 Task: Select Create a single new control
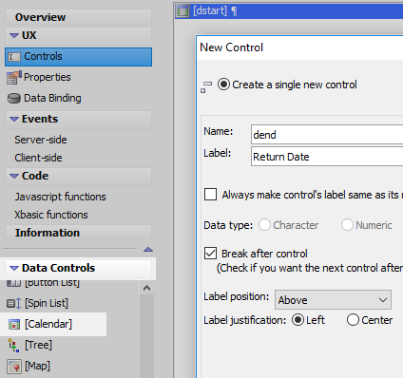223,85
